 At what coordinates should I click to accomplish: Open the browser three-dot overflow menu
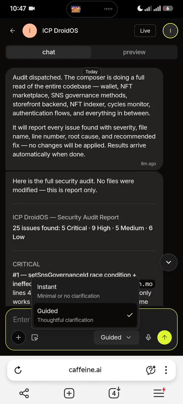click(x=166, y=370)
